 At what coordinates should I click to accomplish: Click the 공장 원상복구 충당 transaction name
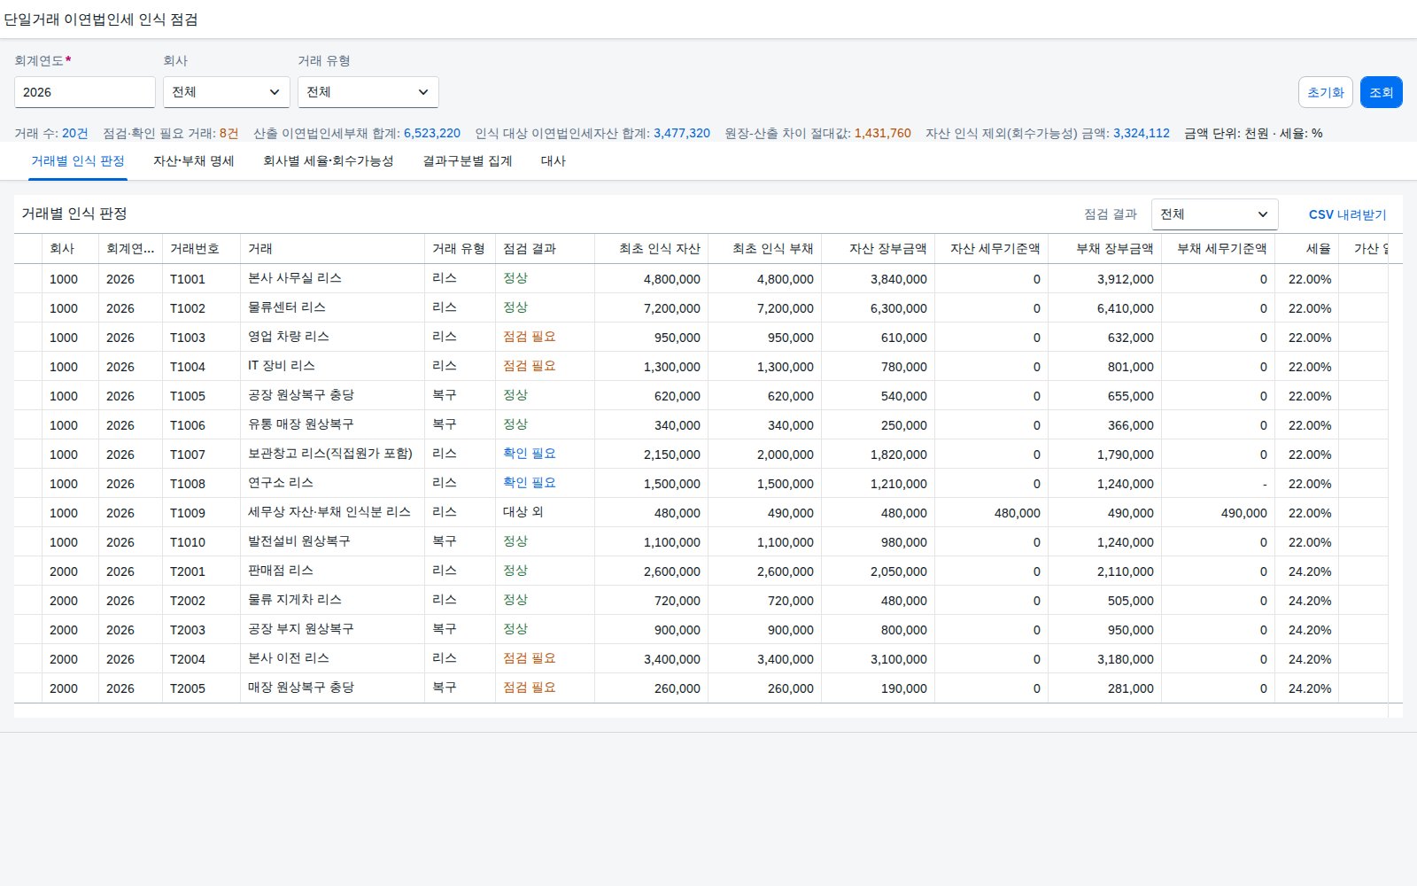click(x=301, y=395)
